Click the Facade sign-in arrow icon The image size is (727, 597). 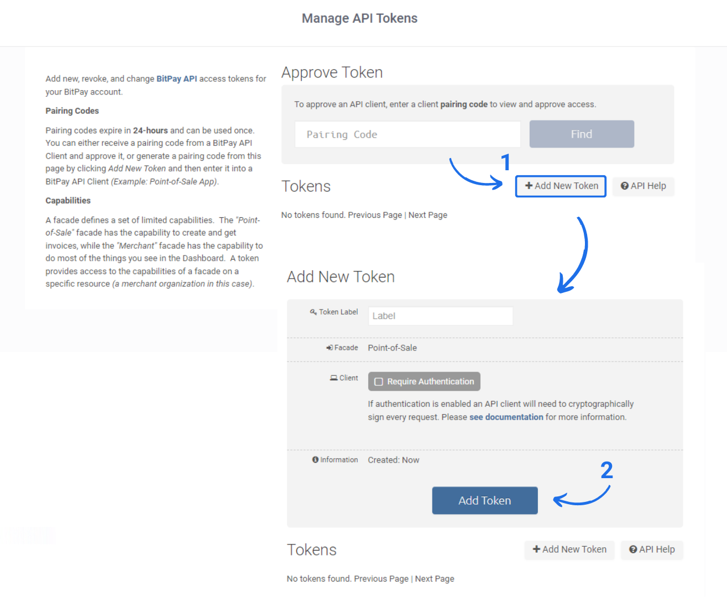pos(329,348)
